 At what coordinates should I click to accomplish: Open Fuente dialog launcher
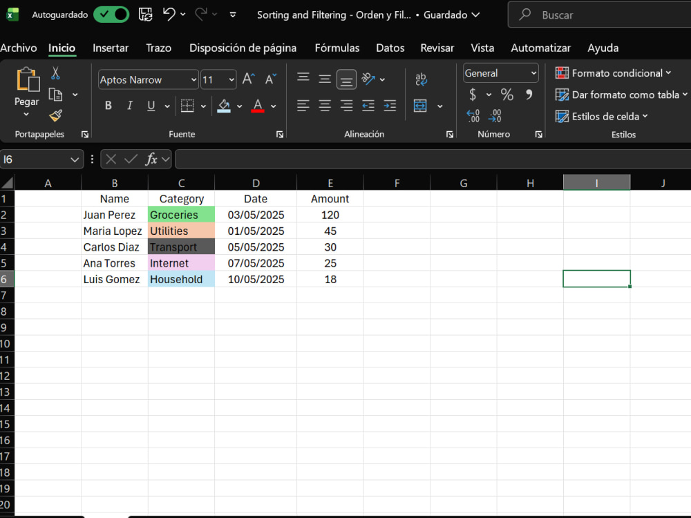click(280, 135)
